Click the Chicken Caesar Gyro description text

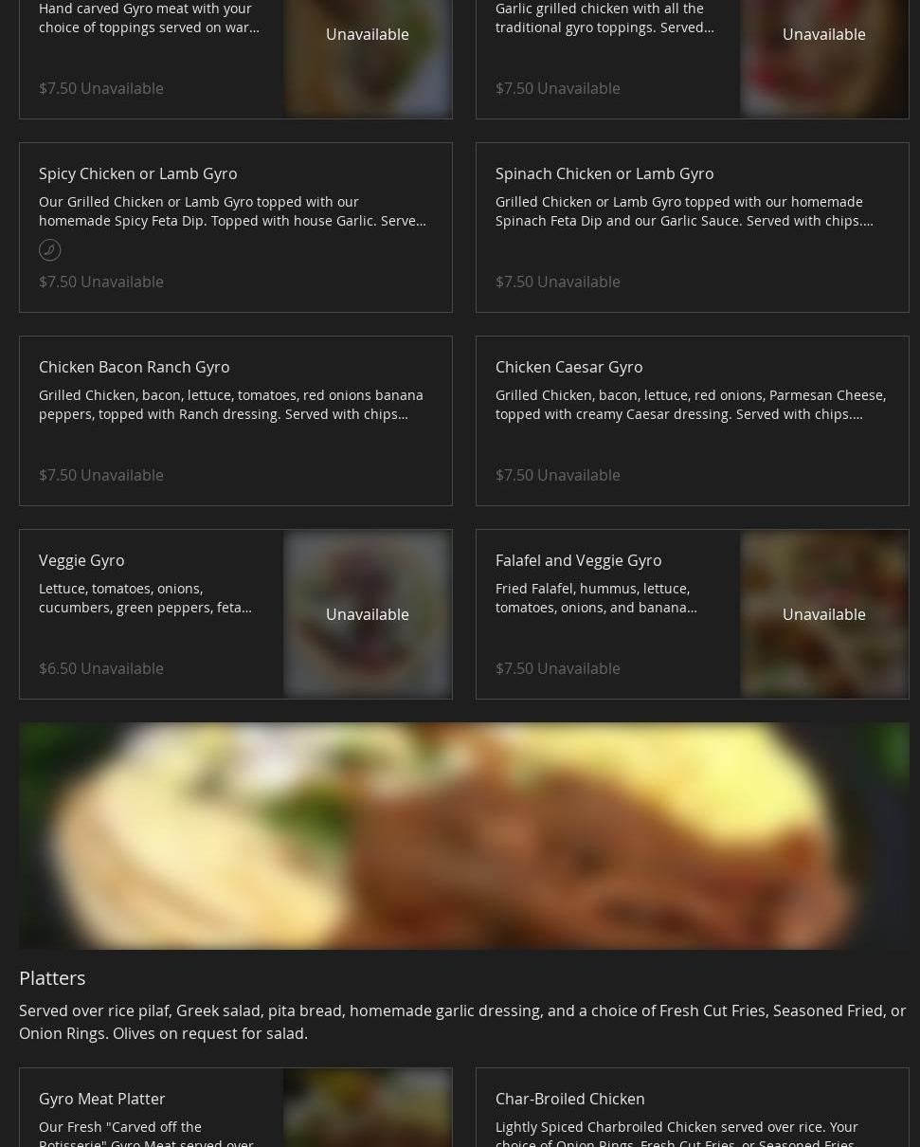(691, 404)
